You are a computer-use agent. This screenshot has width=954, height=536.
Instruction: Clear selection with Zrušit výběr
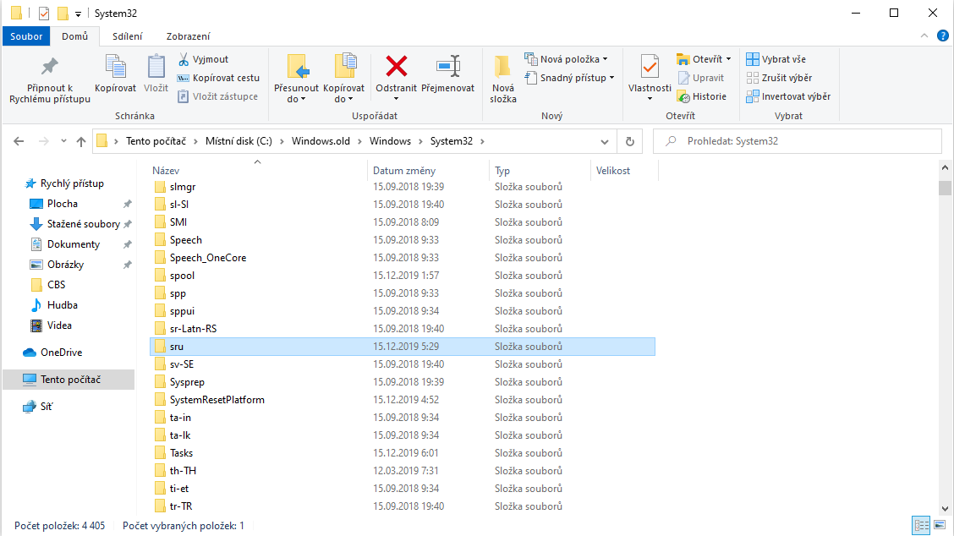[779, 78]
